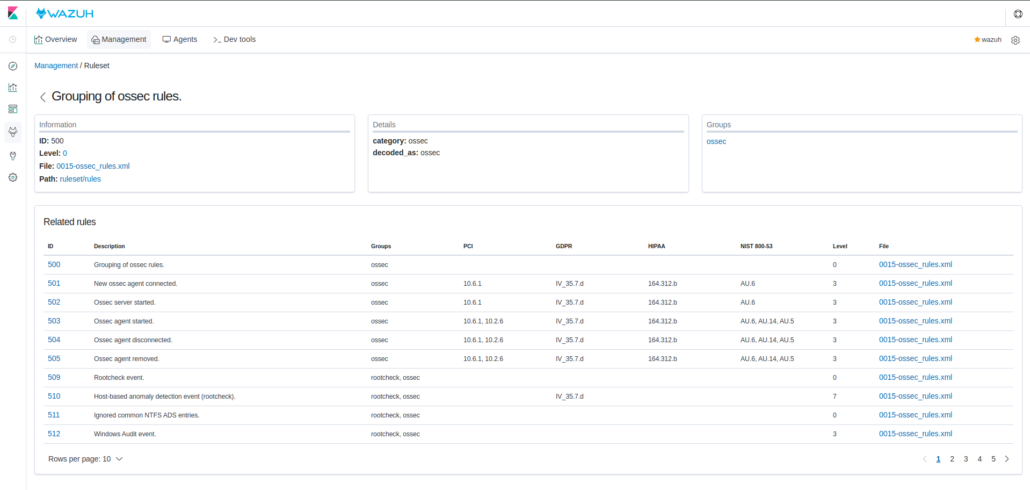Open the settings gear near wazuh pattern
This screenshot has width=1030, height=490.
pos(1016,40)
